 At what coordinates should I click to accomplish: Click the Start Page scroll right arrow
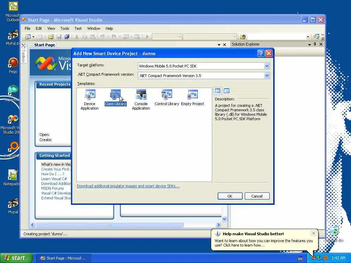[x=218, y=225]
